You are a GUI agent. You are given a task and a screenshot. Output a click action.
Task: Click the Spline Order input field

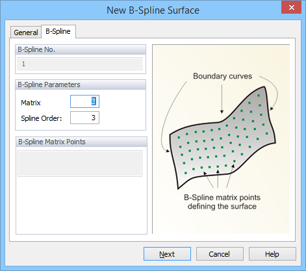84,118
